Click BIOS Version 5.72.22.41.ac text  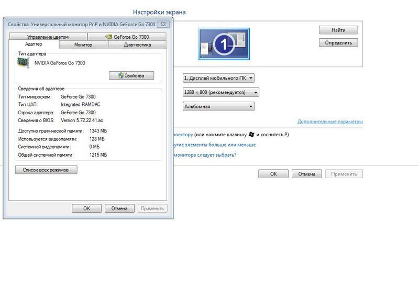click(82, 120)
